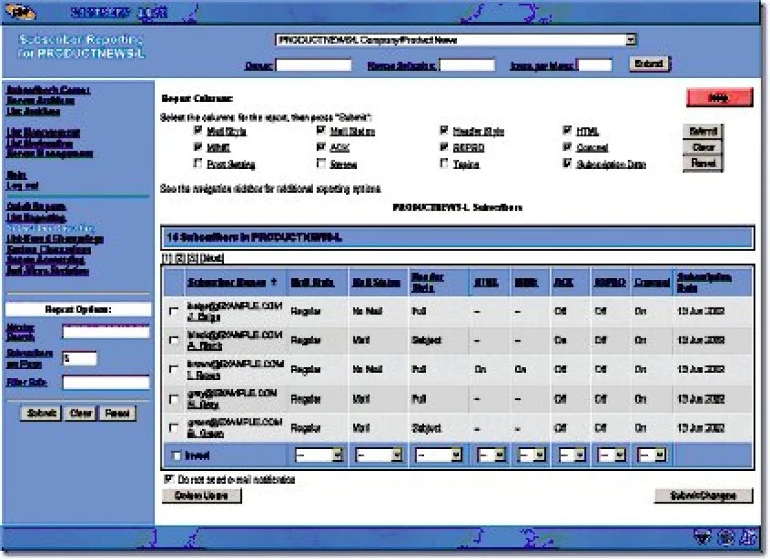Click the Delete Users button
The height and width of the screenshot is (560, 770).
(x=201, y=496)
